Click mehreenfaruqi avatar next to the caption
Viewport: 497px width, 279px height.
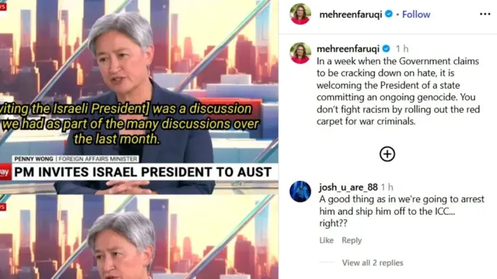pos(300,53)
